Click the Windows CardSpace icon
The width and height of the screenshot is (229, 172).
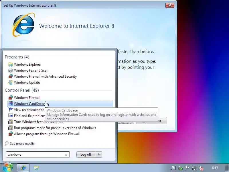(x=11, y=103)
